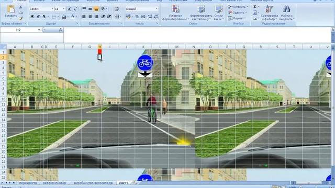335x188 pixels.
Task: Select sheet tab 'велокомп'ютер'
Action: (x=54, y=183)
